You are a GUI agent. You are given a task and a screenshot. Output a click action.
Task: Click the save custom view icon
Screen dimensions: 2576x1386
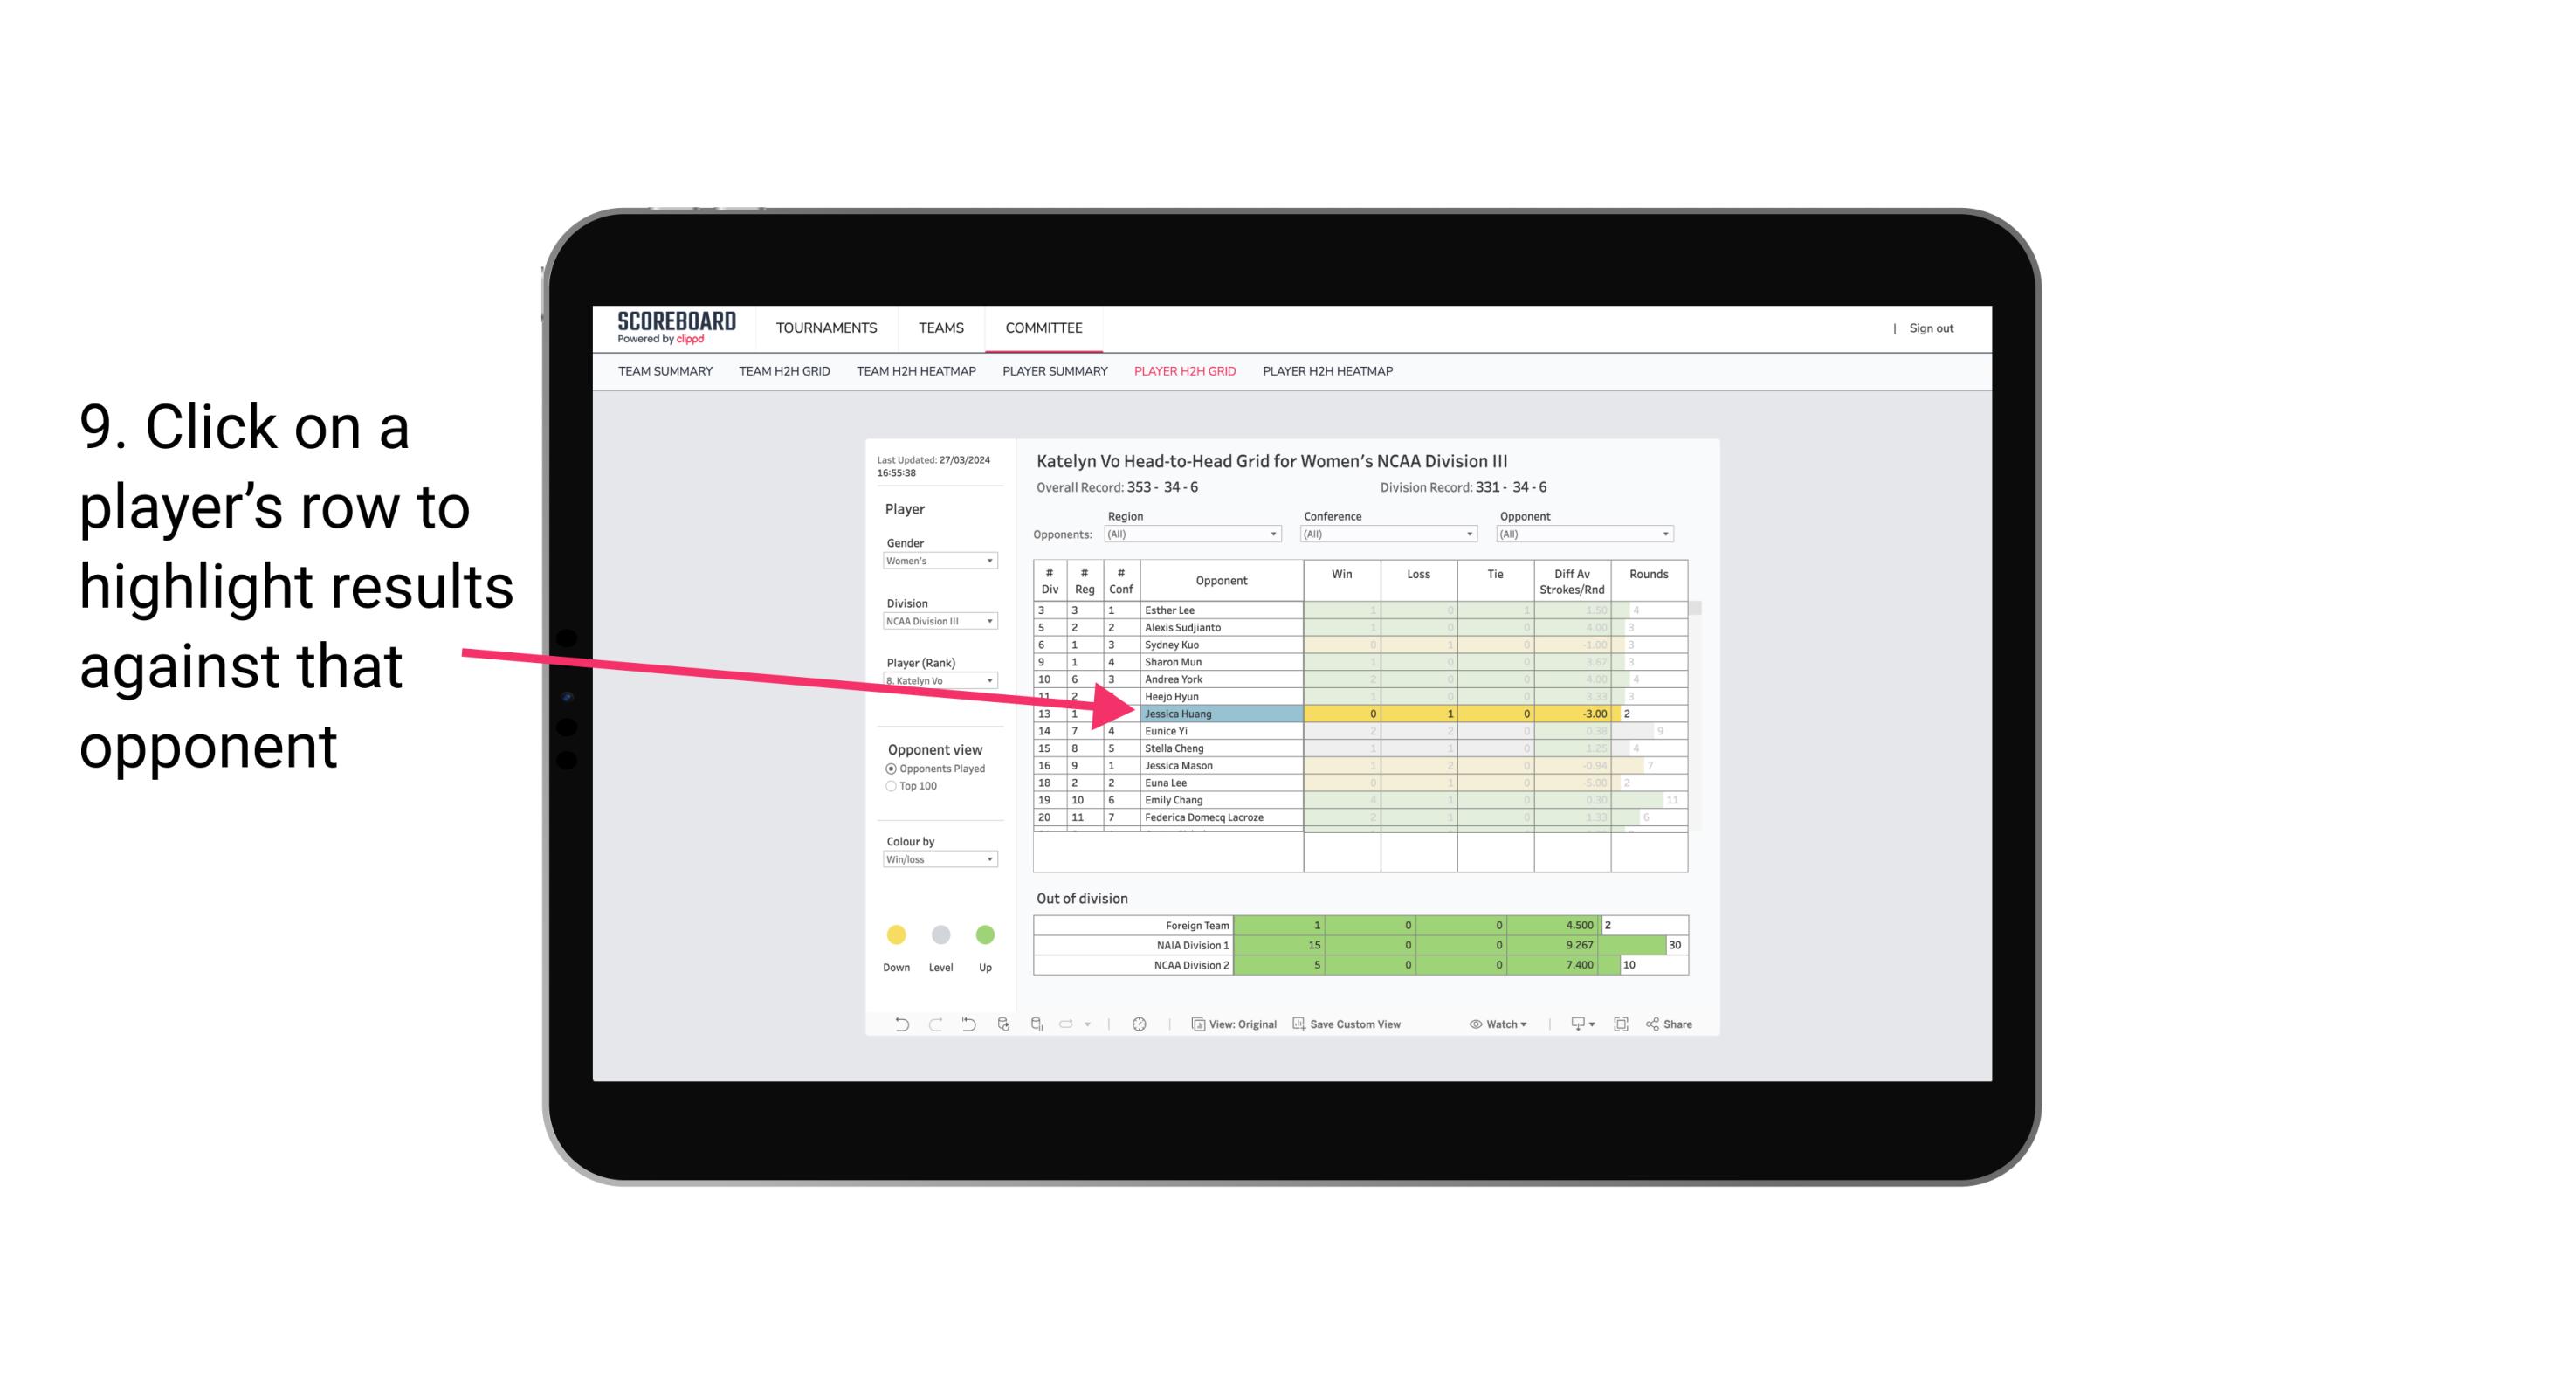(x=1300, y=1026)
